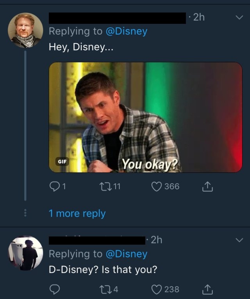The height and width of the screenshot is (299, 250).
Task: Click the "Hey, Disney..." tweet text
Action: coord(80,47)
